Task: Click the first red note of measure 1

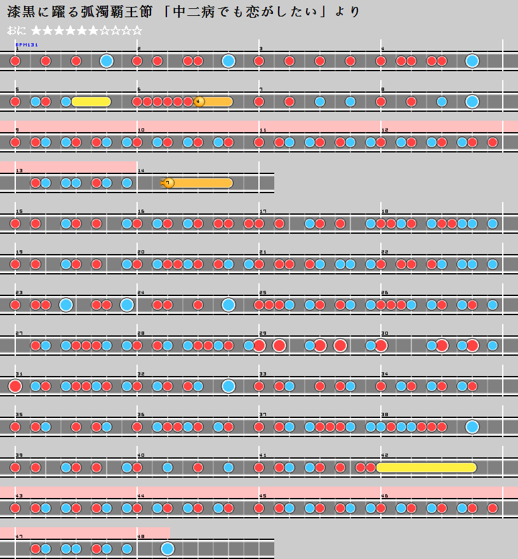Action: pos(15,61)
